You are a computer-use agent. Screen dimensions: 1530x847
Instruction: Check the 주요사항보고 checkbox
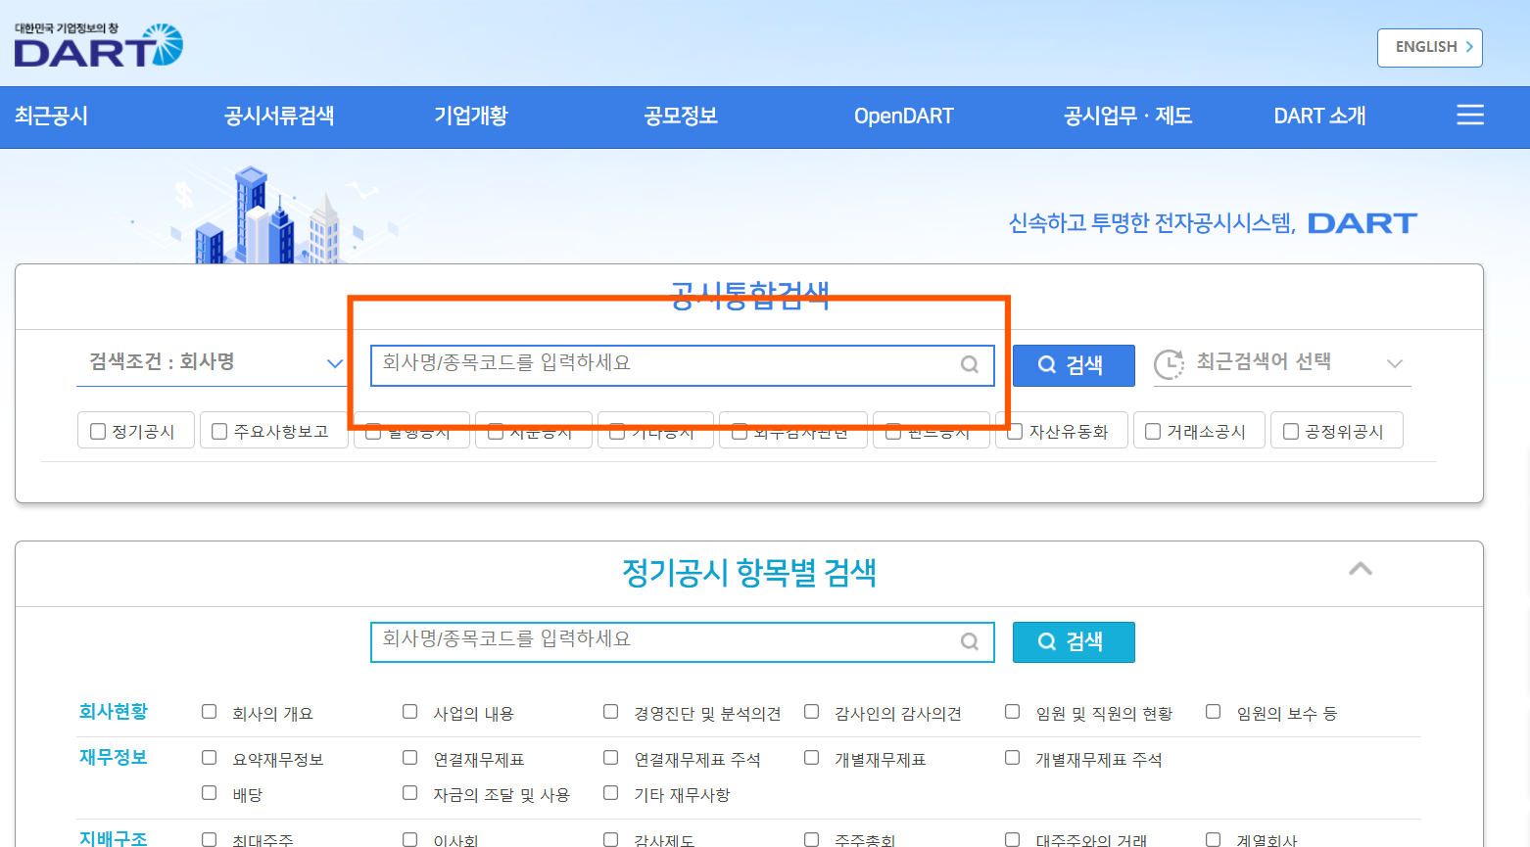click(x=219, y=432)
